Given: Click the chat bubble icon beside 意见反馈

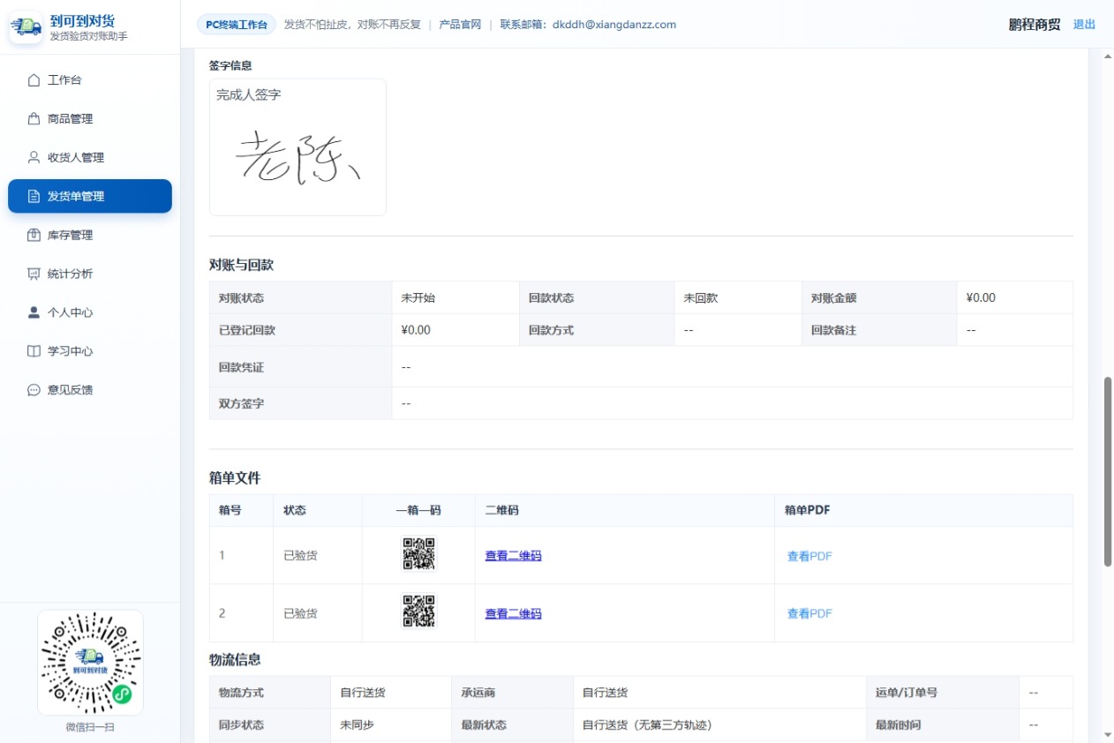Looking at the screenshot, I should point(34,390).
